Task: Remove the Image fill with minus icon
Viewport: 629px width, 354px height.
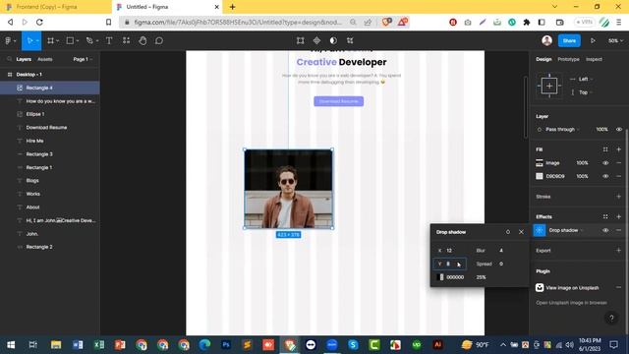Action: point(618,163)
